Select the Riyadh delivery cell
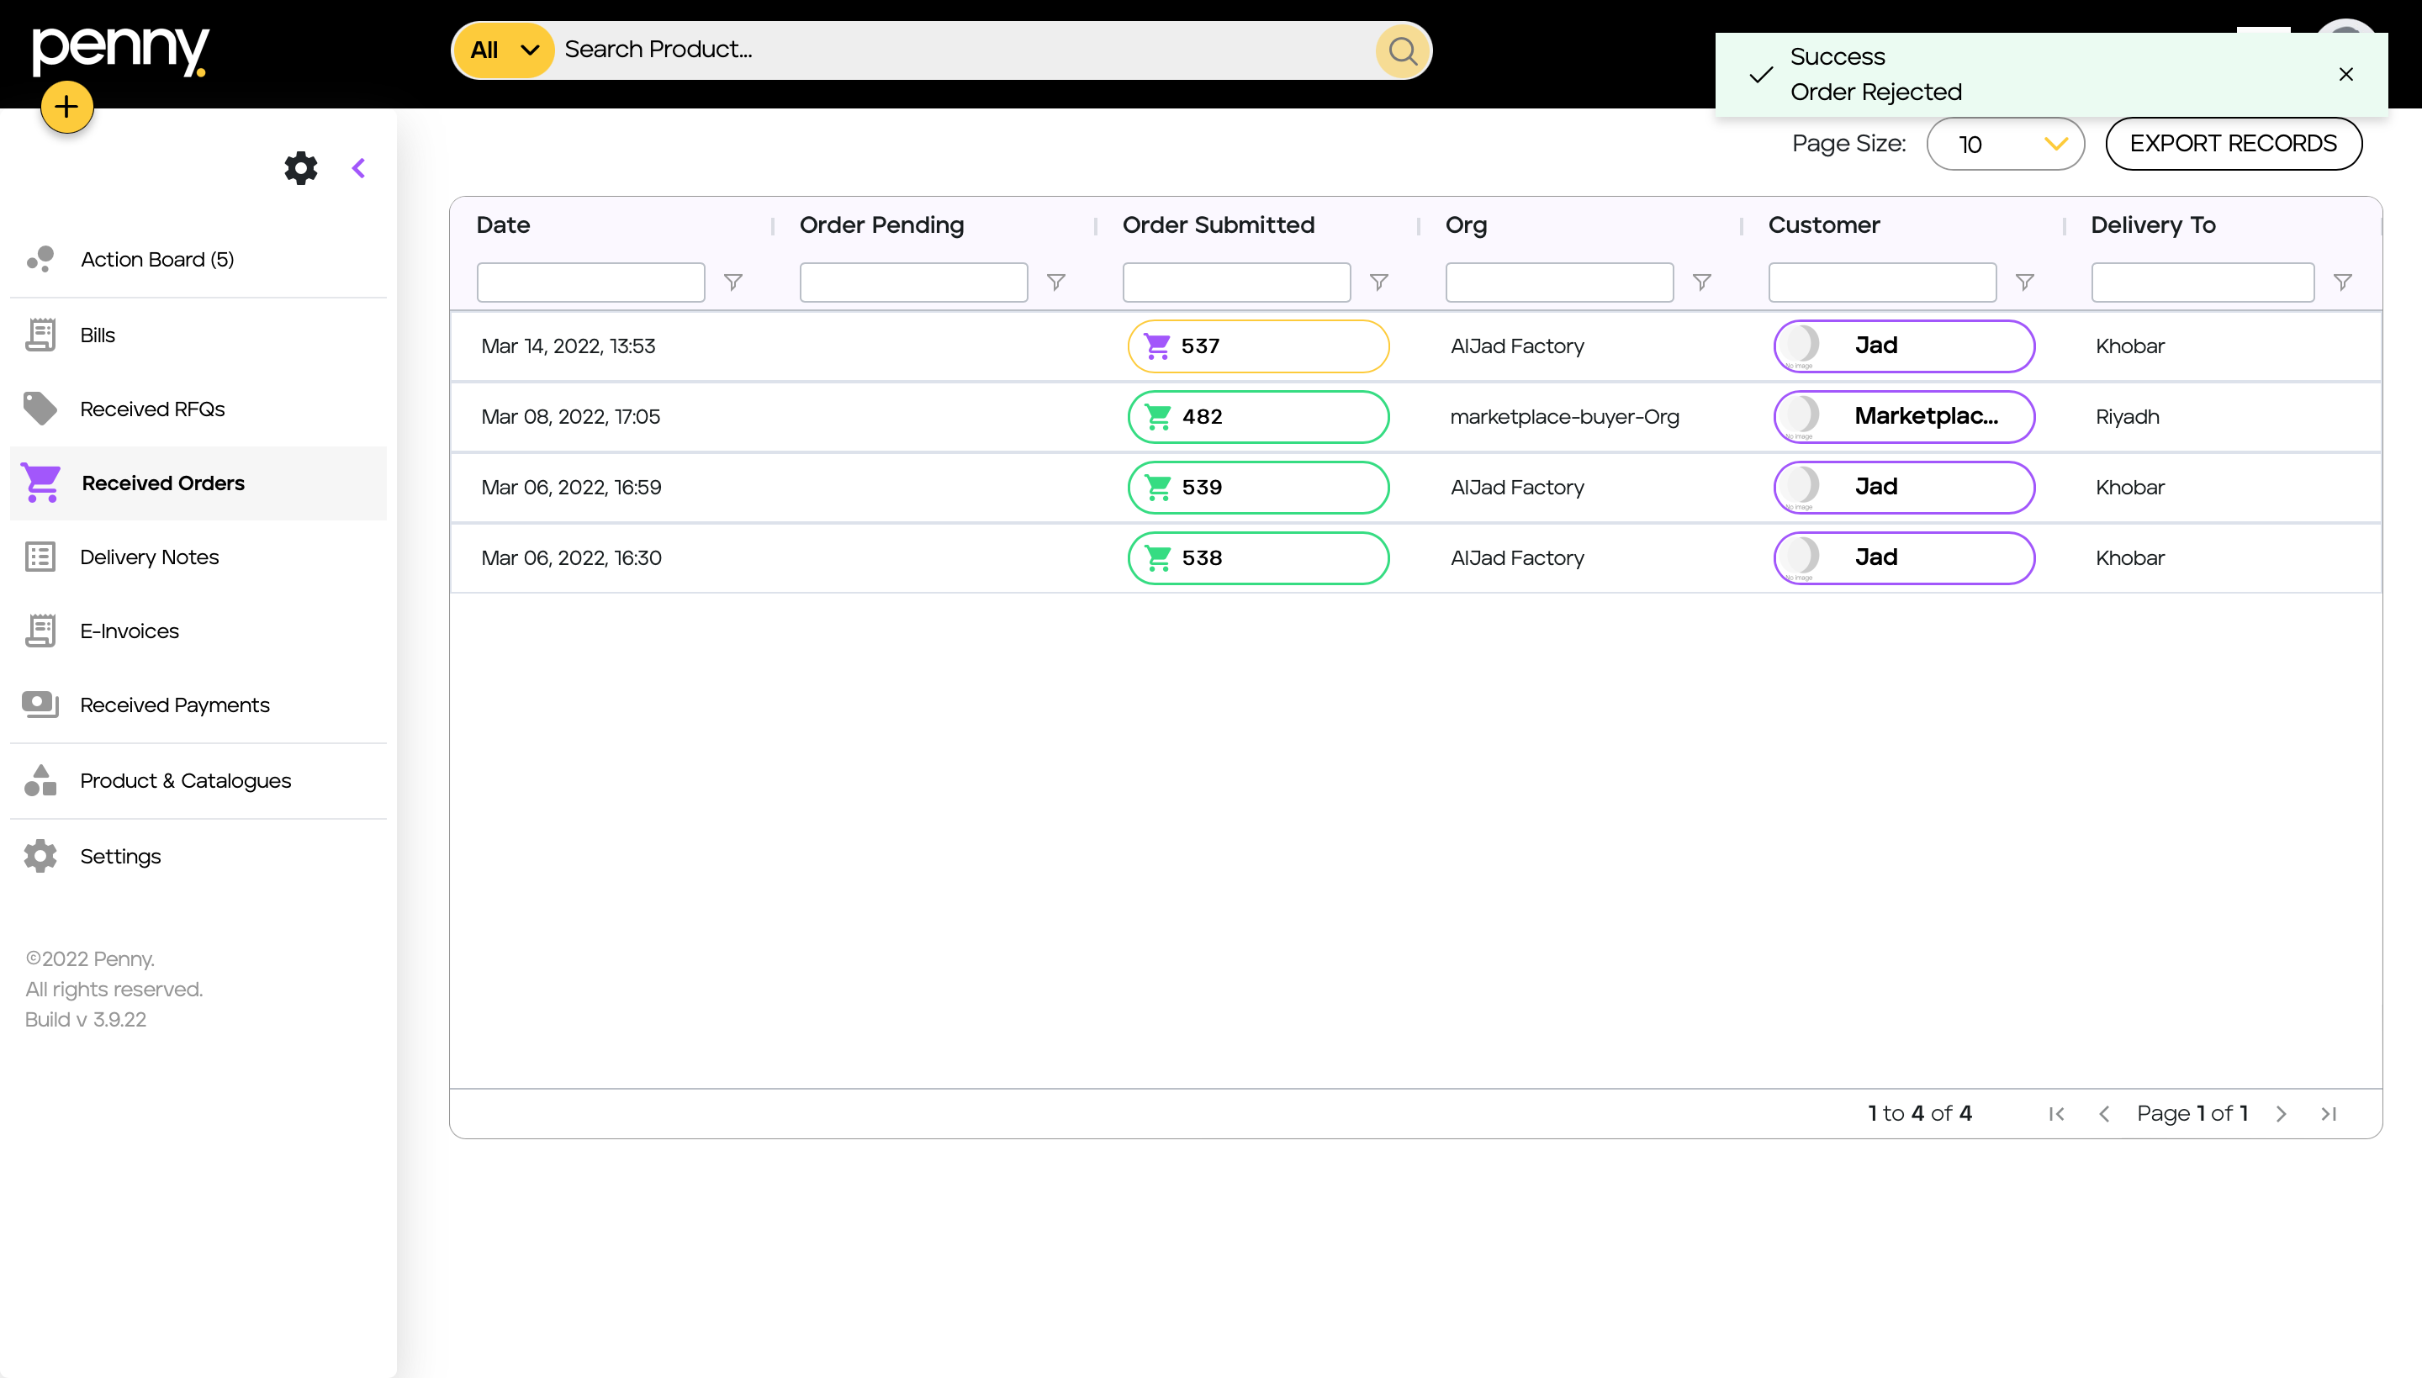The width and height of the screenshot is (2422, 1378). (2127, 416)
